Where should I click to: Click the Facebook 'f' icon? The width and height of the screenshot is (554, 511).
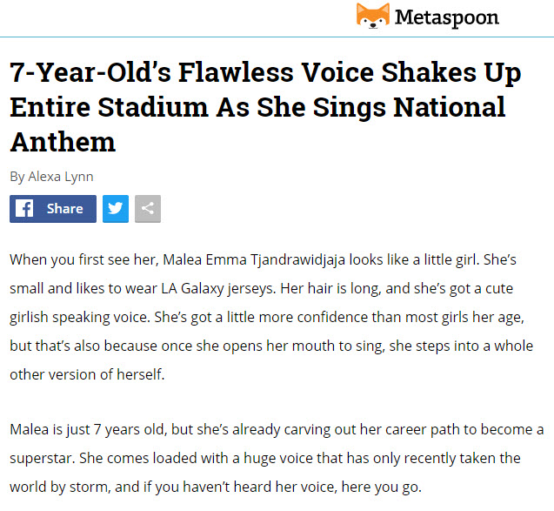point(24,209)
